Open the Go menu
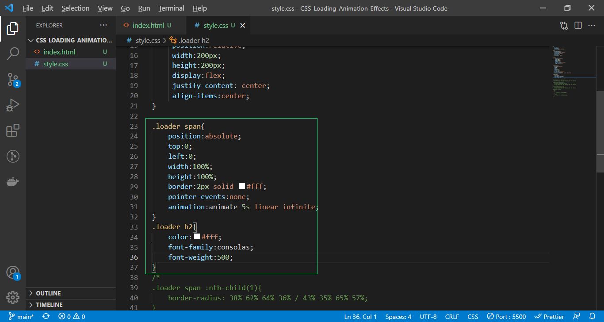 click(125, 8)
